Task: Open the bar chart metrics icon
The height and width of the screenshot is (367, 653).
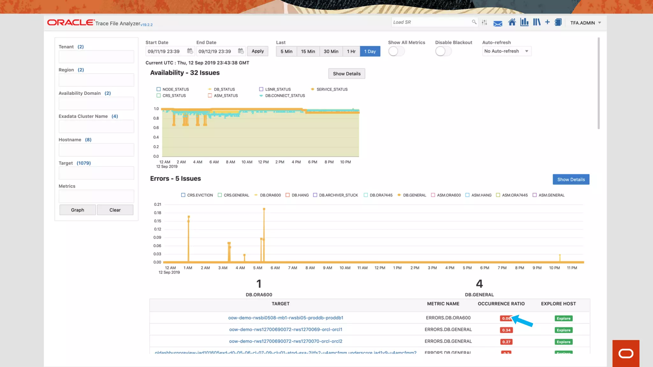Action: tap(524, 22)
